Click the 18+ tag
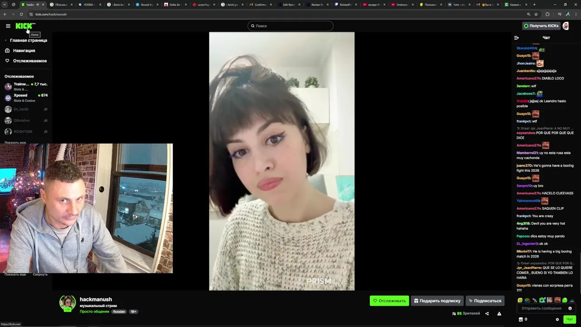 (133, 312)
